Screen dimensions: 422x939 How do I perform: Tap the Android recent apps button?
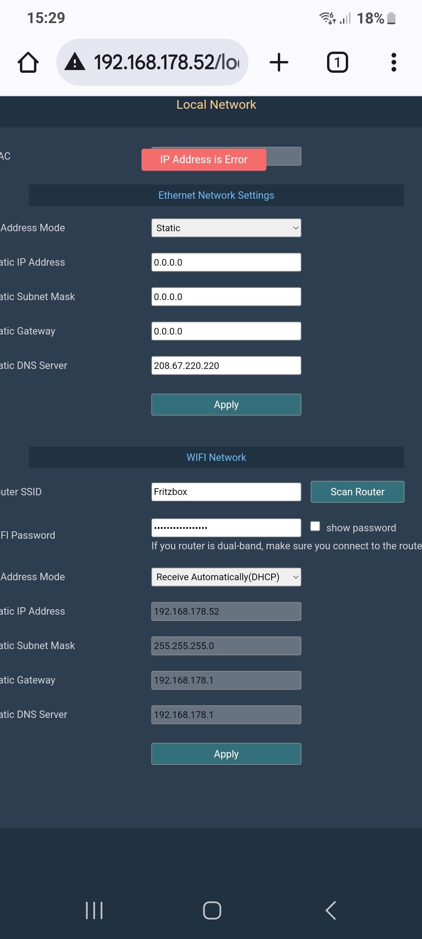coord(94,910)
